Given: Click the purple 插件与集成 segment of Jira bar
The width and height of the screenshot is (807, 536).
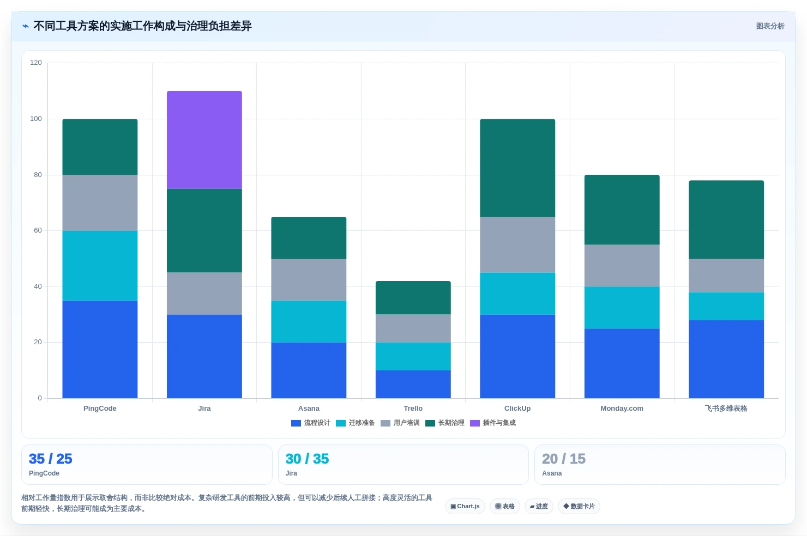Looking at the screenshot, I should tap(204, 140).
